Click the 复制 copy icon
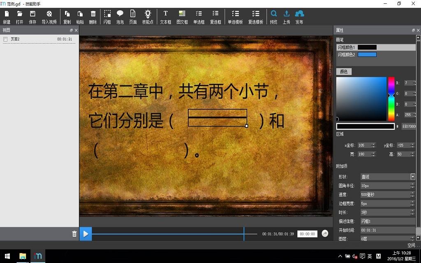This screenshot has width=421, height=263. coord(67,17)
